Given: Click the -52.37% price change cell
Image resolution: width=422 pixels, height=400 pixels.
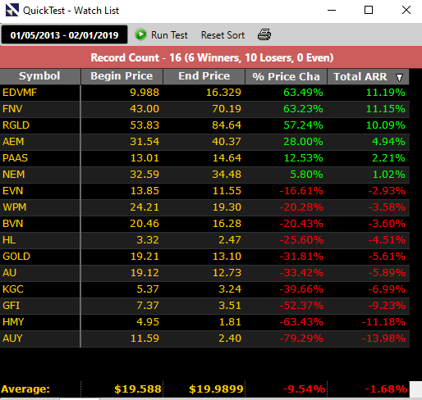Looking at the screenshot, I should coord(301,306).
